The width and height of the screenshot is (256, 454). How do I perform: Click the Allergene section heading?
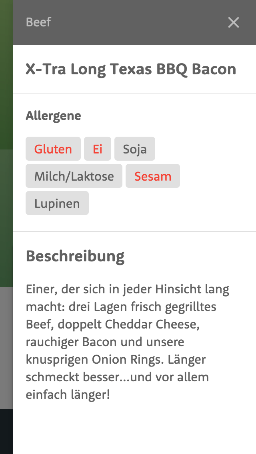(x=53, y=116)
